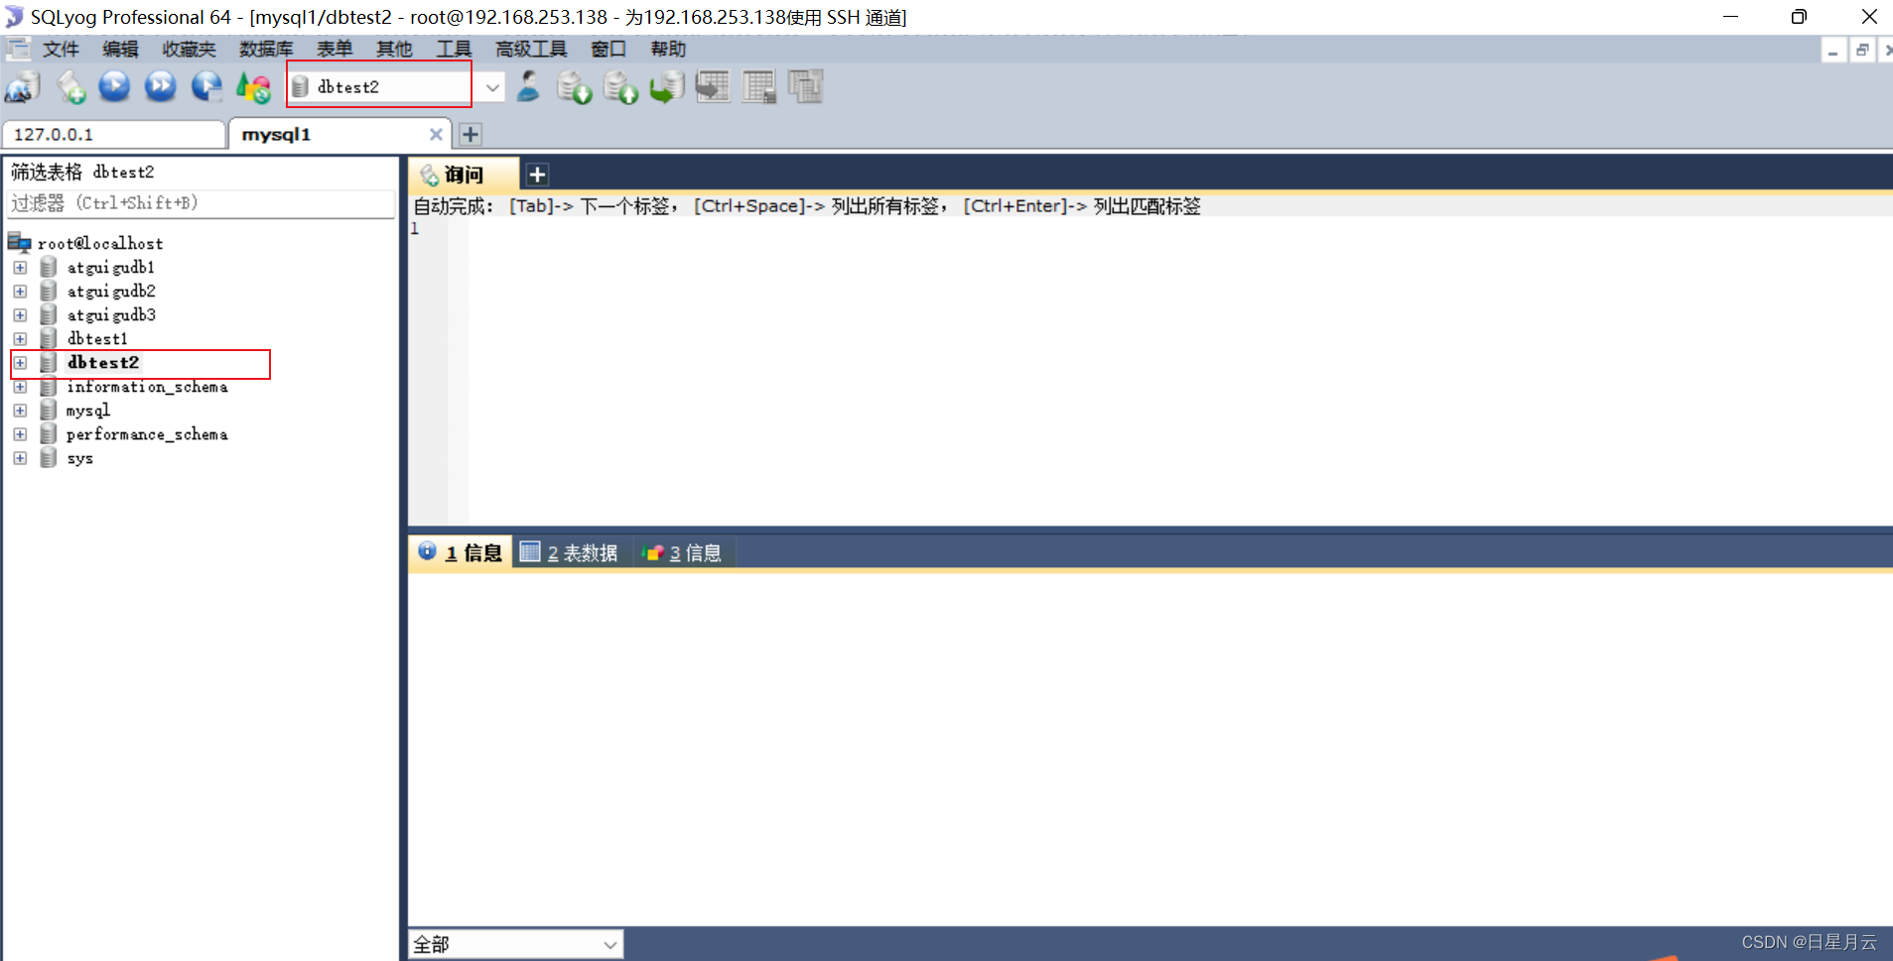Click the execute query play icon

click(115, 87)
